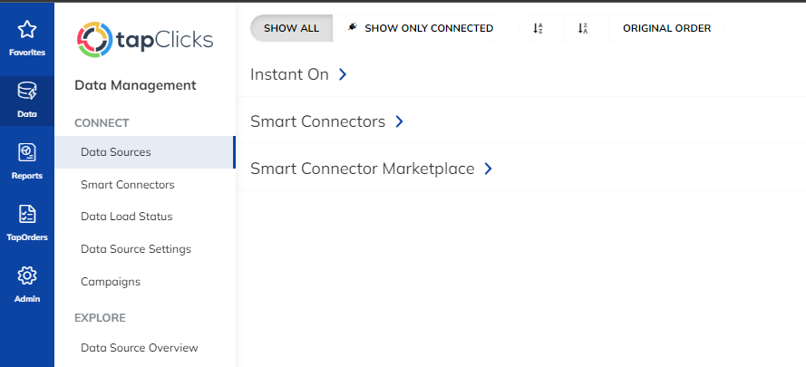Sort data sources A to Z
806x367 pixels.
click(538, 28)
